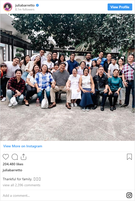Like the post with the heart icon

tap(6, 157)
